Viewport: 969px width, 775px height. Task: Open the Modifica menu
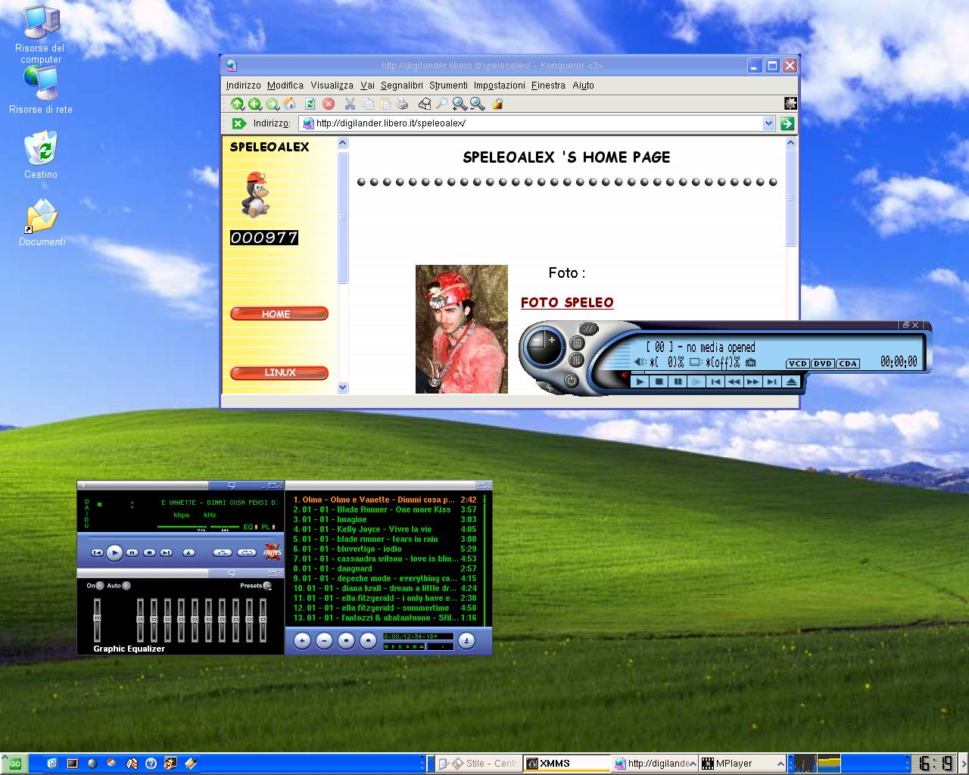pos(285,86)
